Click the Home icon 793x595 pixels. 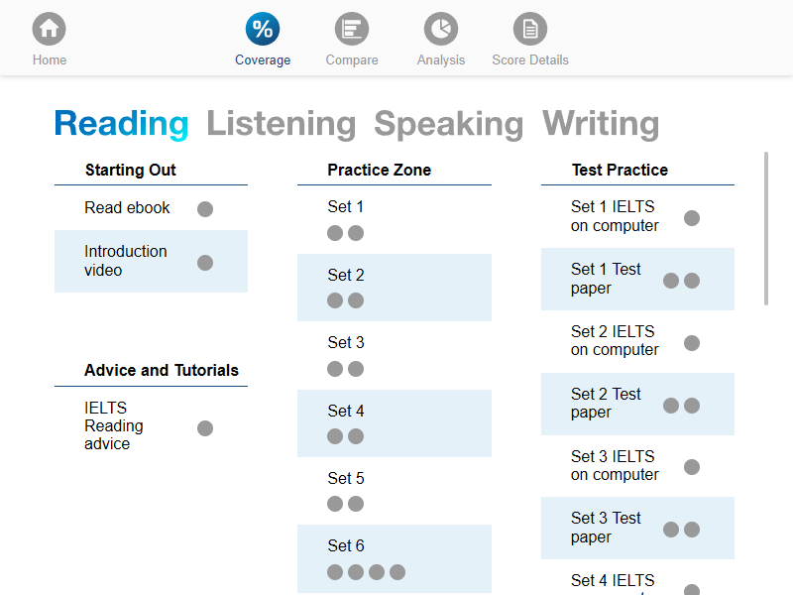(49, 30)
